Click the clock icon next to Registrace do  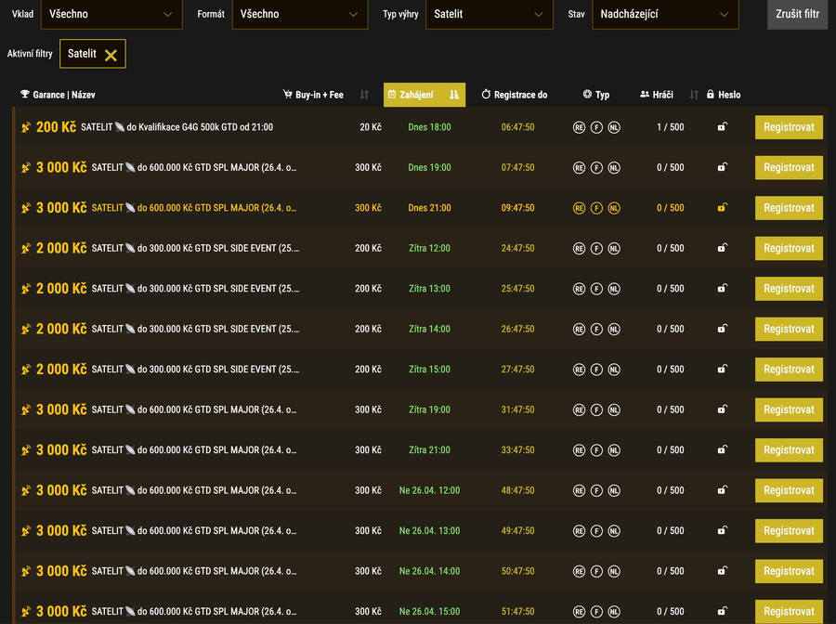(x=484, y=94)
